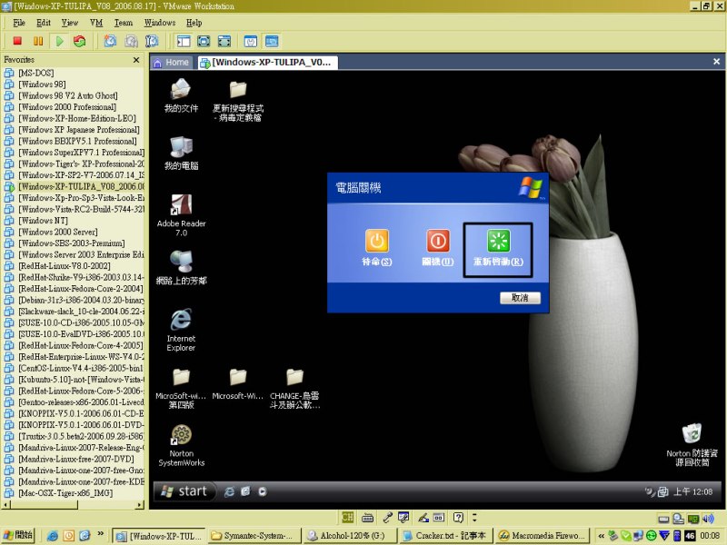Select the My Documents (我的文件) desktop icon
The image size is (727, 545).
pyautogui.click(x=181, y=95)
